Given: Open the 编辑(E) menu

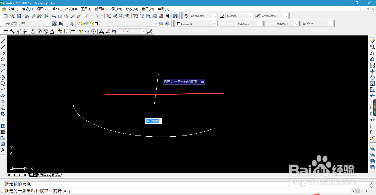Looking at the screenshot, I should 28,9.
